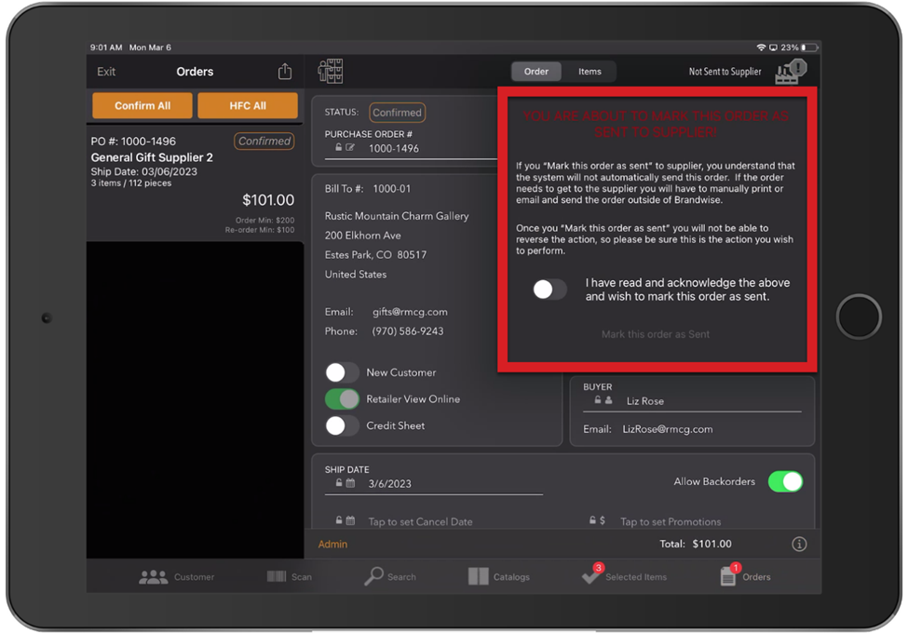908x634 pixels.
Task: Tap the supplier factory alert icon
Action: pos(791,72)
